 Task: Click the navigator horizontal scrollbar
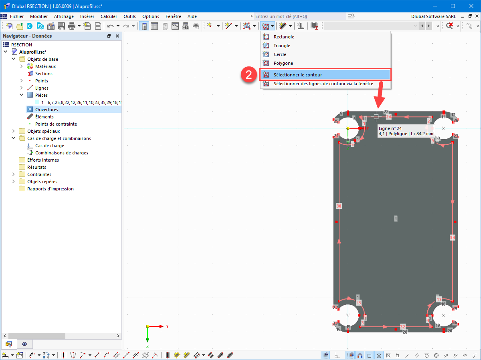coord(61,336)
